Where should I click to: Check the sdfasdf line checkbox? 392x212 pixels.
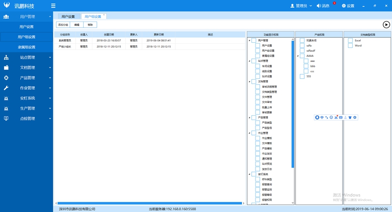(302, 51)
